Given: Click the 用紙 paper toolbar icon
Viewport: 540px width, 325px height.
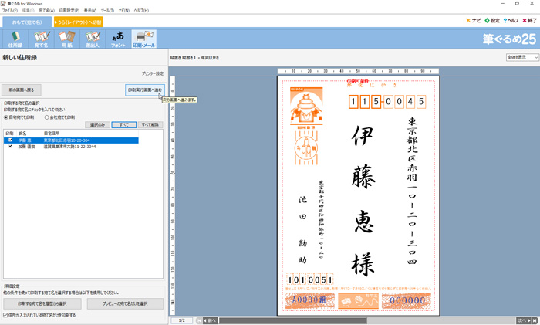Looking at the screenshot, I should click(x=66, y=39).
